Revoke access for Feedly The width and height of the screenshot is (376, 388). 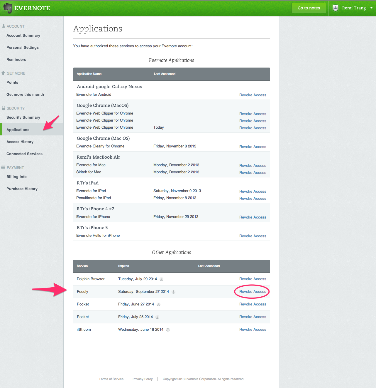click(253, 292)
